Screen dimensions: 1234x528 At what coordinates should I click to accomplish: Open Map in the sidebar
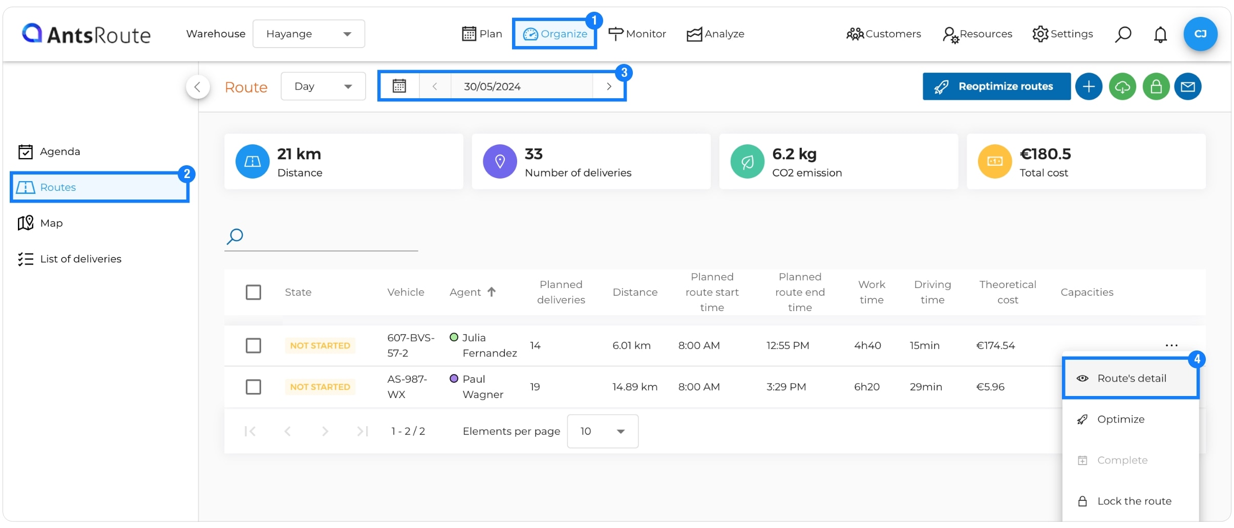coord(40,223)
